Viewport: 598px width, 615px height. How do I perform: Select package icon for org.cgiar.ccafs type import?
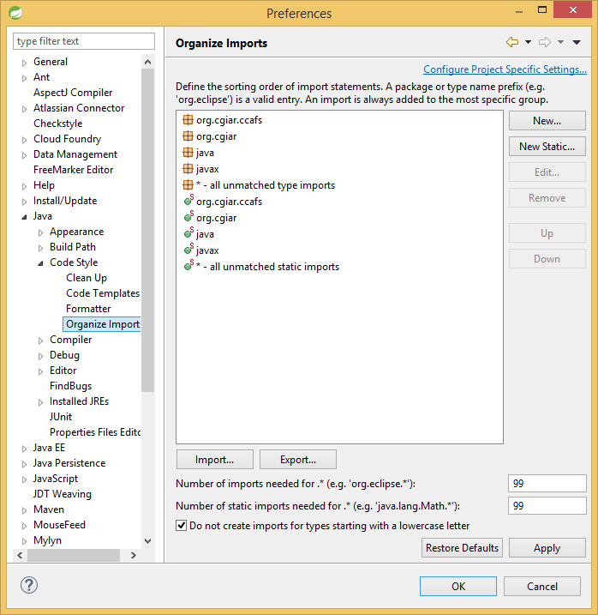tap(188, 119)
